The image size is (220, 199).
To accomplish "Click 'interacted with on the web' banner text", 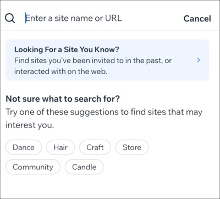I will pyautogui.click(x=61, y=71).
